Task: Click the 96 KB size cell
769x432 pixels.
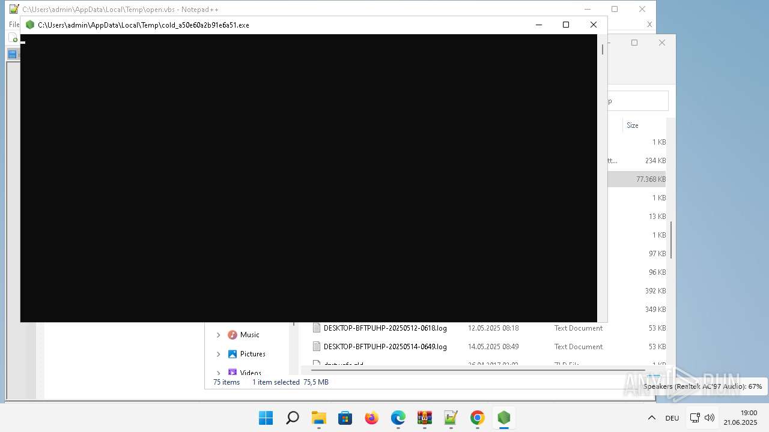Action: click(657, 272)
